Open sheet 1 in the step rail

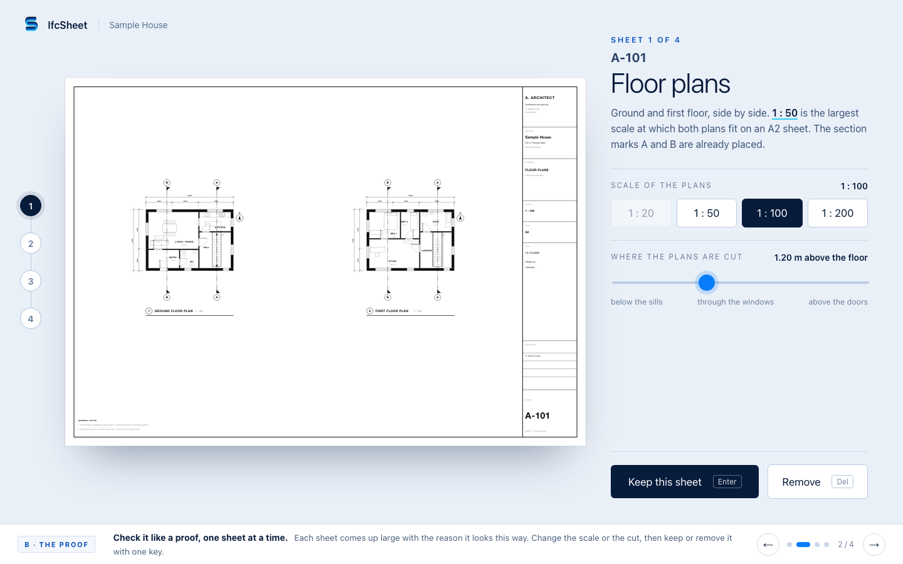coord(31,206)
